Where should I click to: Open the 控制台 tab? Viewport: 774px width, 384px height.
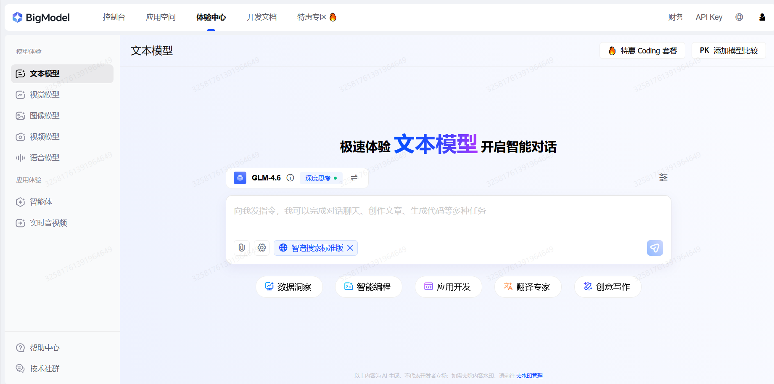point(114,17)
